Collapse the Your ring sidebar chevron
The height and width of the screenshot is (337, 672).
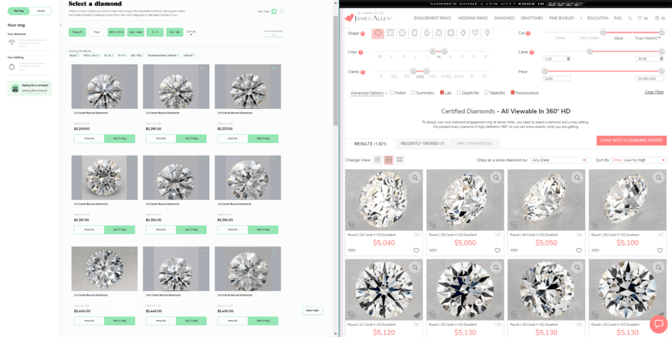point(60,26)
